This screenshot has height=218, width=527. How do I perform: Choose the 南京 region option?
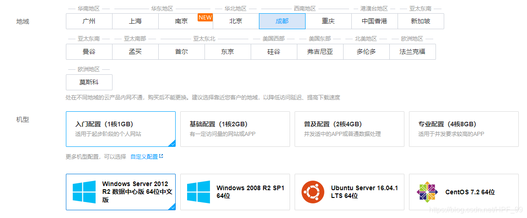(x=186, y=21)
